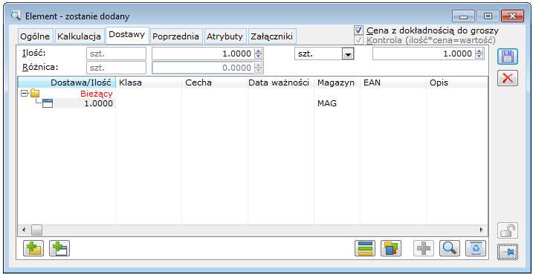This screenshot has height=275, width=533.
Task: Click the gray plus add icon
Action: point(424,248)
